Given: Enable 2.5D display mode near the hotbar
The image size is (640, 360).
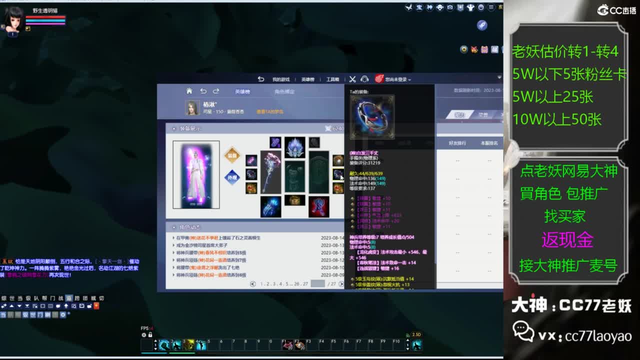Looking at the screenshot, I should (416, 334).
